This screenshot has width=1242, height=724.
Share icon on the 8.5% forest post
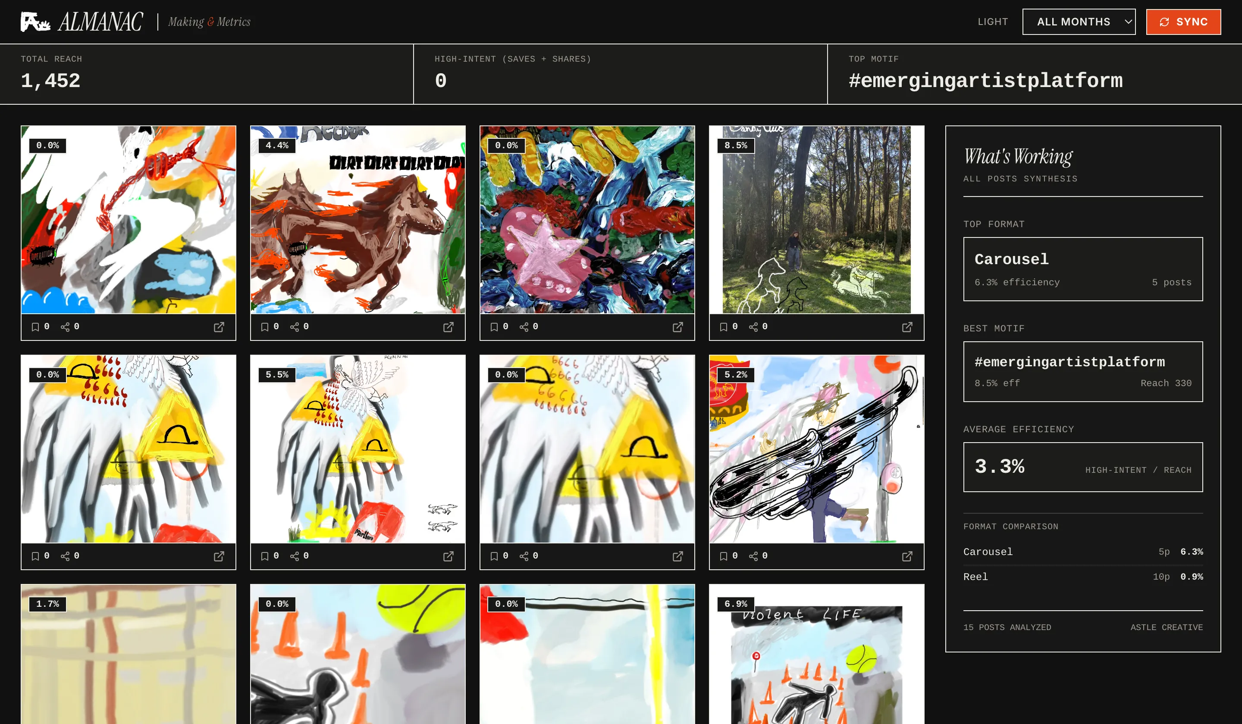[753, 327]
